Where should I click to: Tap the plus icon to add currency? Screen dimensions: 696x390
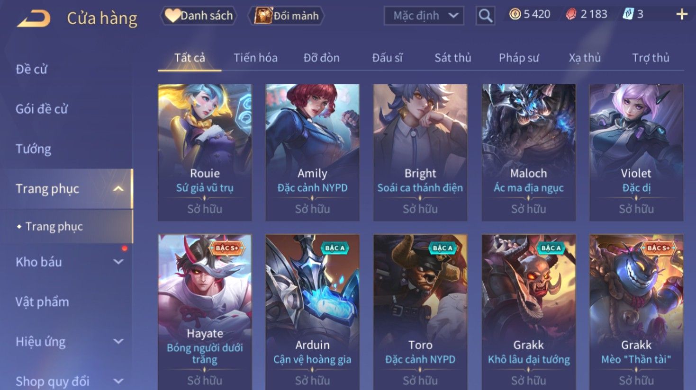[x=681, y=15]
